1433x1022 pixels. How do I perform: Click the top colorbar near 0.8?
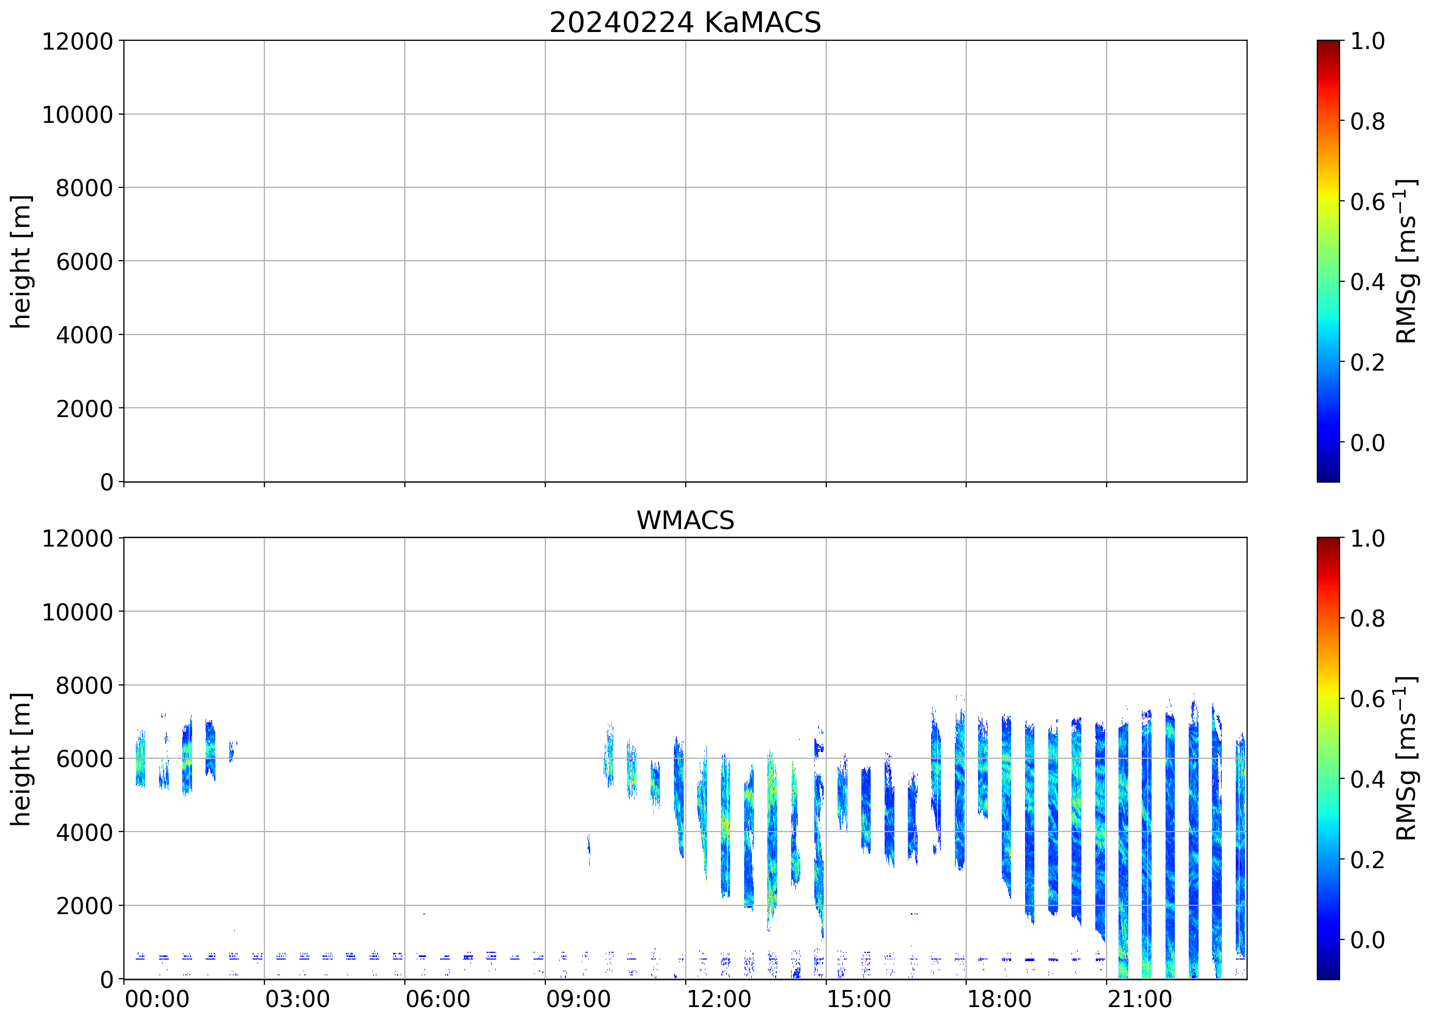coord(1328,121)
